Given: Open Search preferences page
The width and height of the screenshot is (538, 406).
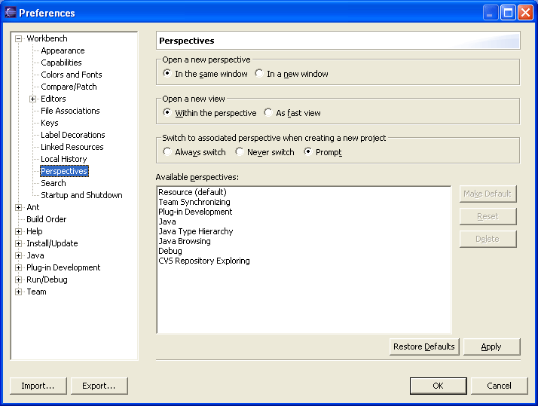Looking at the screenshot, I should point(53,183).
